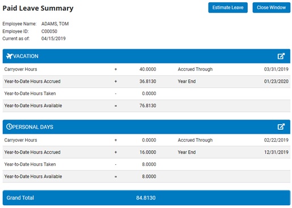Open Vacation details external link icon
This screenshot has width=292, height=208.
point(281,56)
